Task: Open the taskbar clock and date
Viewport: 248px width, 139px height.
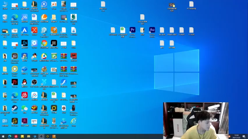Action: pos(236,137)
